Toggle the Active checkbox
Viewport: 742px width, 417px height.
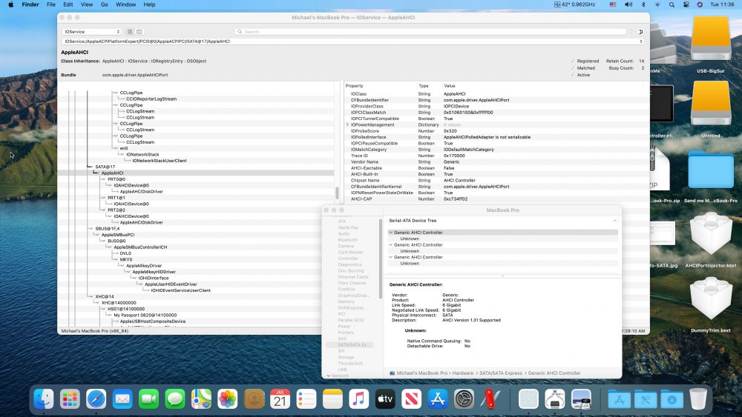point(573,75)
